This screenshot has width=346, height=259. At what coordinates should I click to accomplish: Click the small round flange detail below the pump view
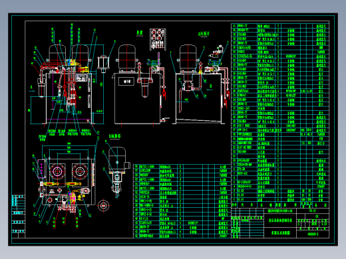[x=103, y=205]
